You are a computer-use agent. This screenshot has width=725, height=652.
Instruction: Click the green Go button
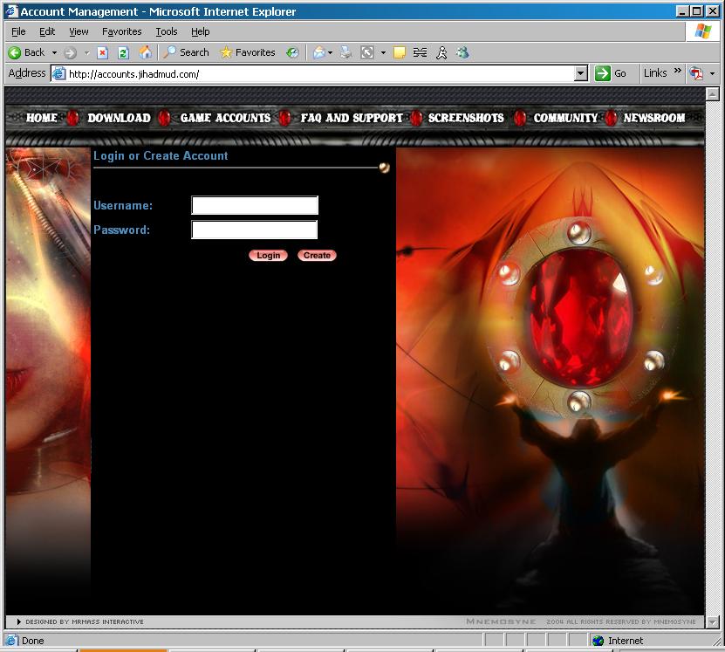coord(611,73)
